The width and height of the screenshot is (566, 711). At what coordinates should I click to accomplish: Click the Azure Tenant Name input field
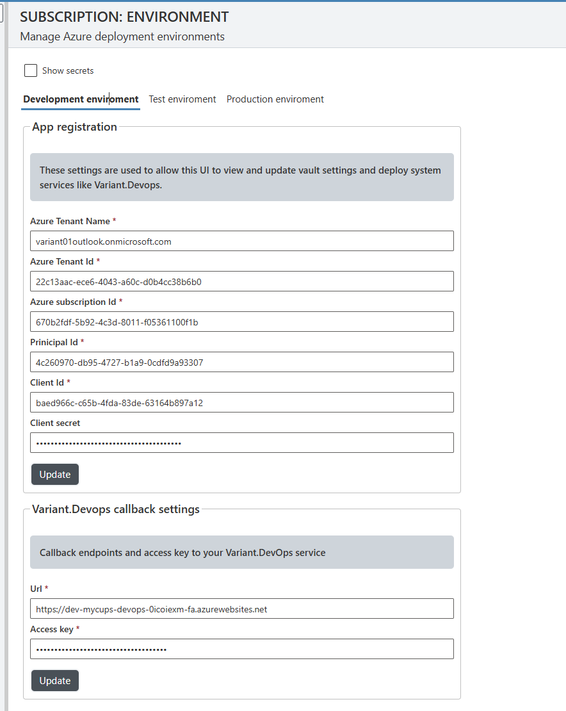pyautogui.click(x=241, y=241)
